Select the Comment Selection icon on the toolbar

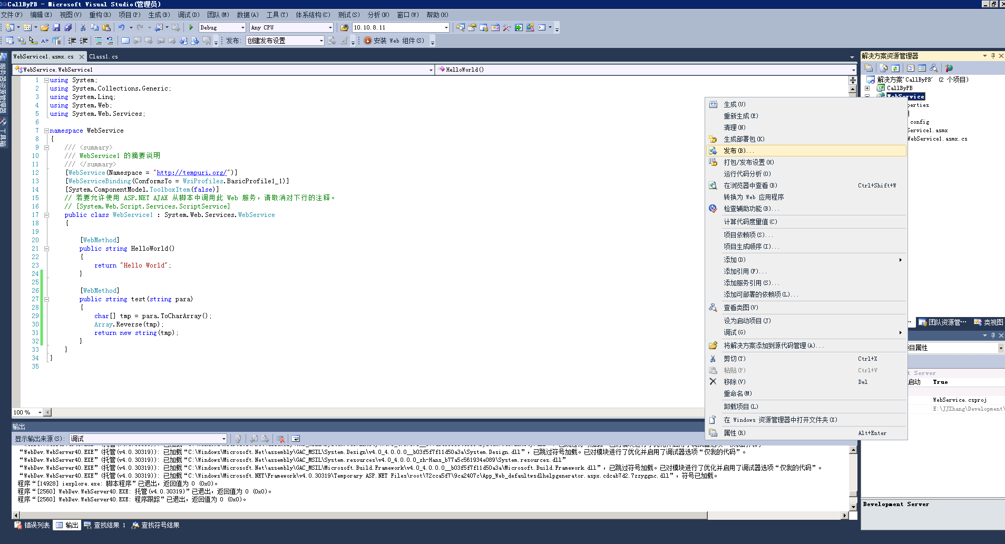99,41
